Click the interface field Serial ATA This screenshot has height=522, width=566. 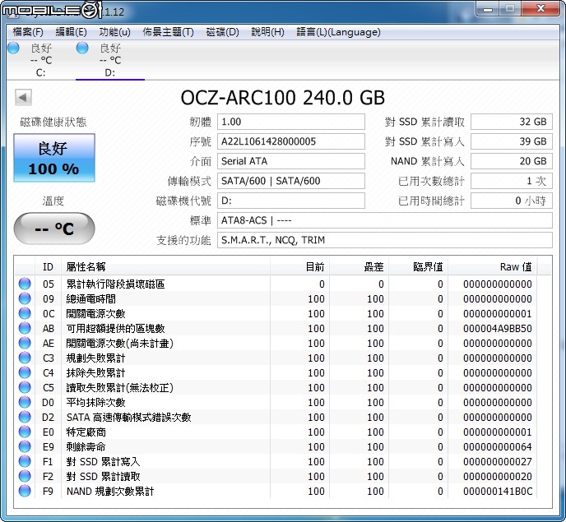(291, 161)
